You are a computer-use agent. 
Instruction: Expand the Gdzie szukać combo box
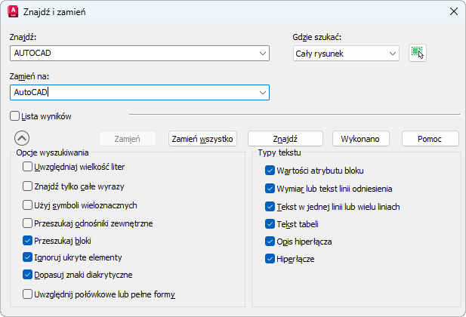(x=392, y=53)
